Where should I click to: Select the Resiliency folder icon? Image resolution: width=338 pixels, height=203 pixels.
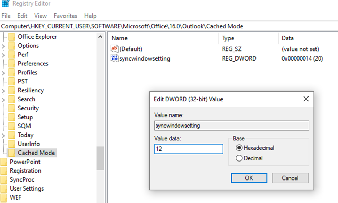[x=12, y=90]
